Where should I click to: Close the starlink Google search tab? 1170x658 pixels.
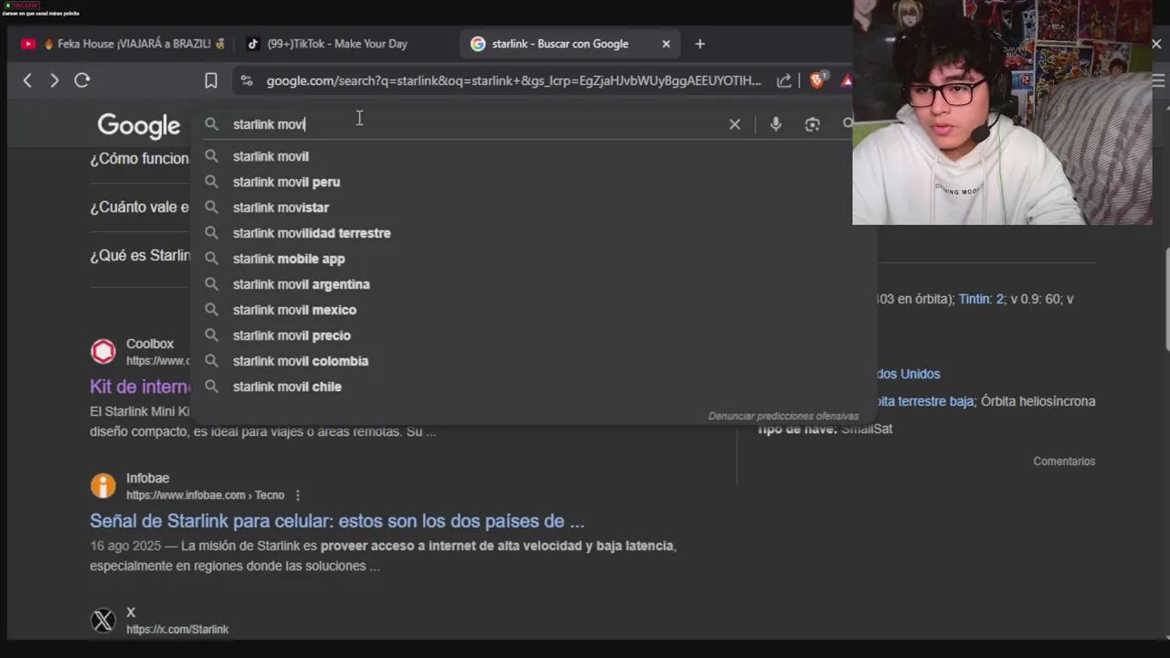pyautogui.click(x=666, y=44)
